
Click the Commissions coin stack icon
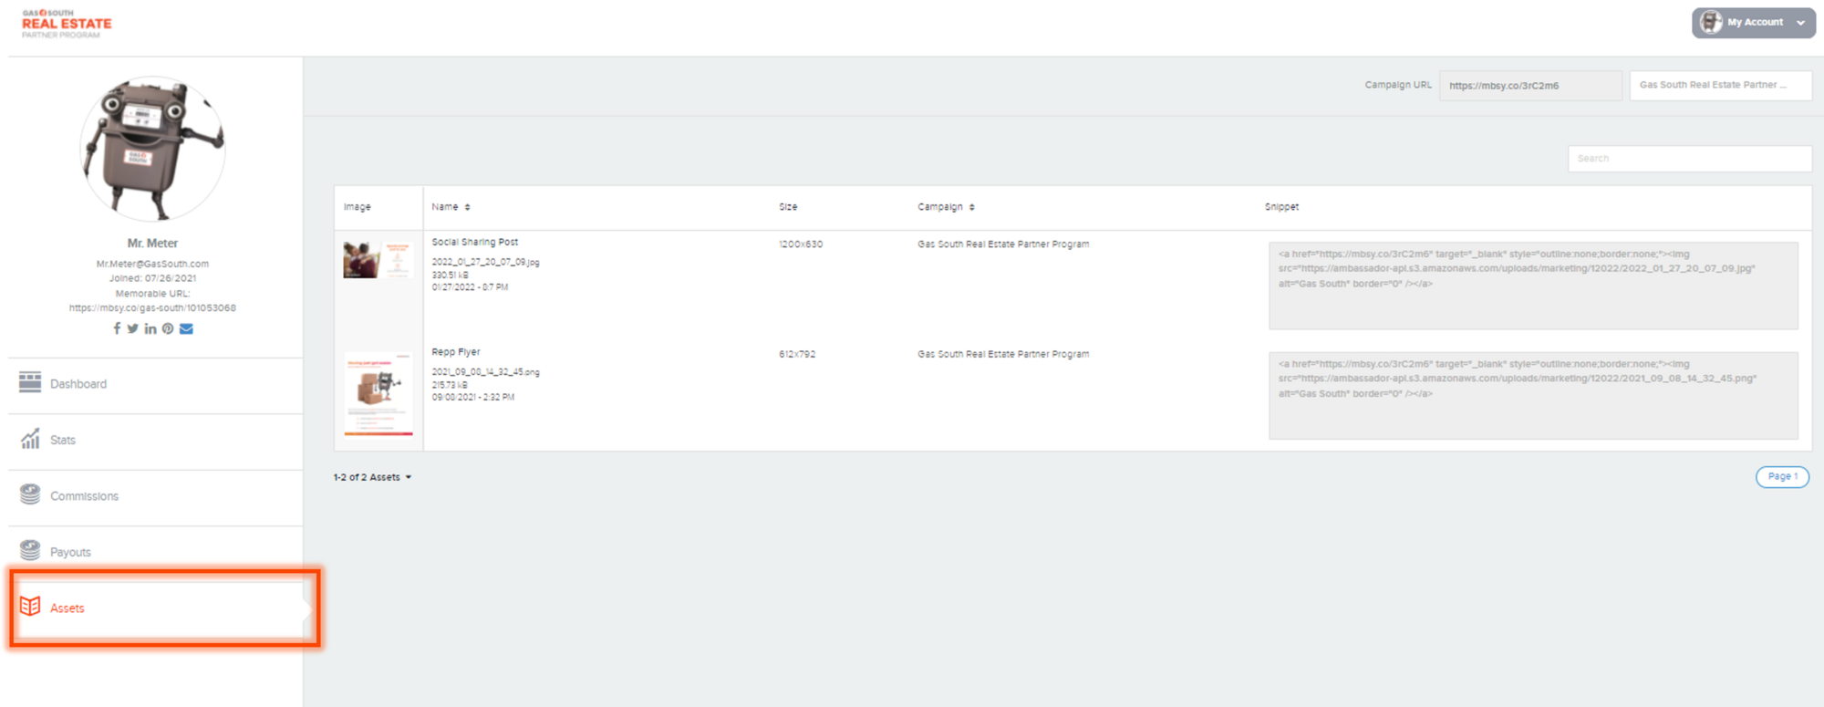click(x=30, y=494)
